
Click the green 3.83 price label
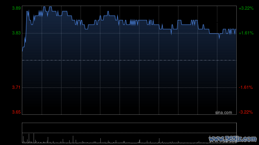[16, 33]
